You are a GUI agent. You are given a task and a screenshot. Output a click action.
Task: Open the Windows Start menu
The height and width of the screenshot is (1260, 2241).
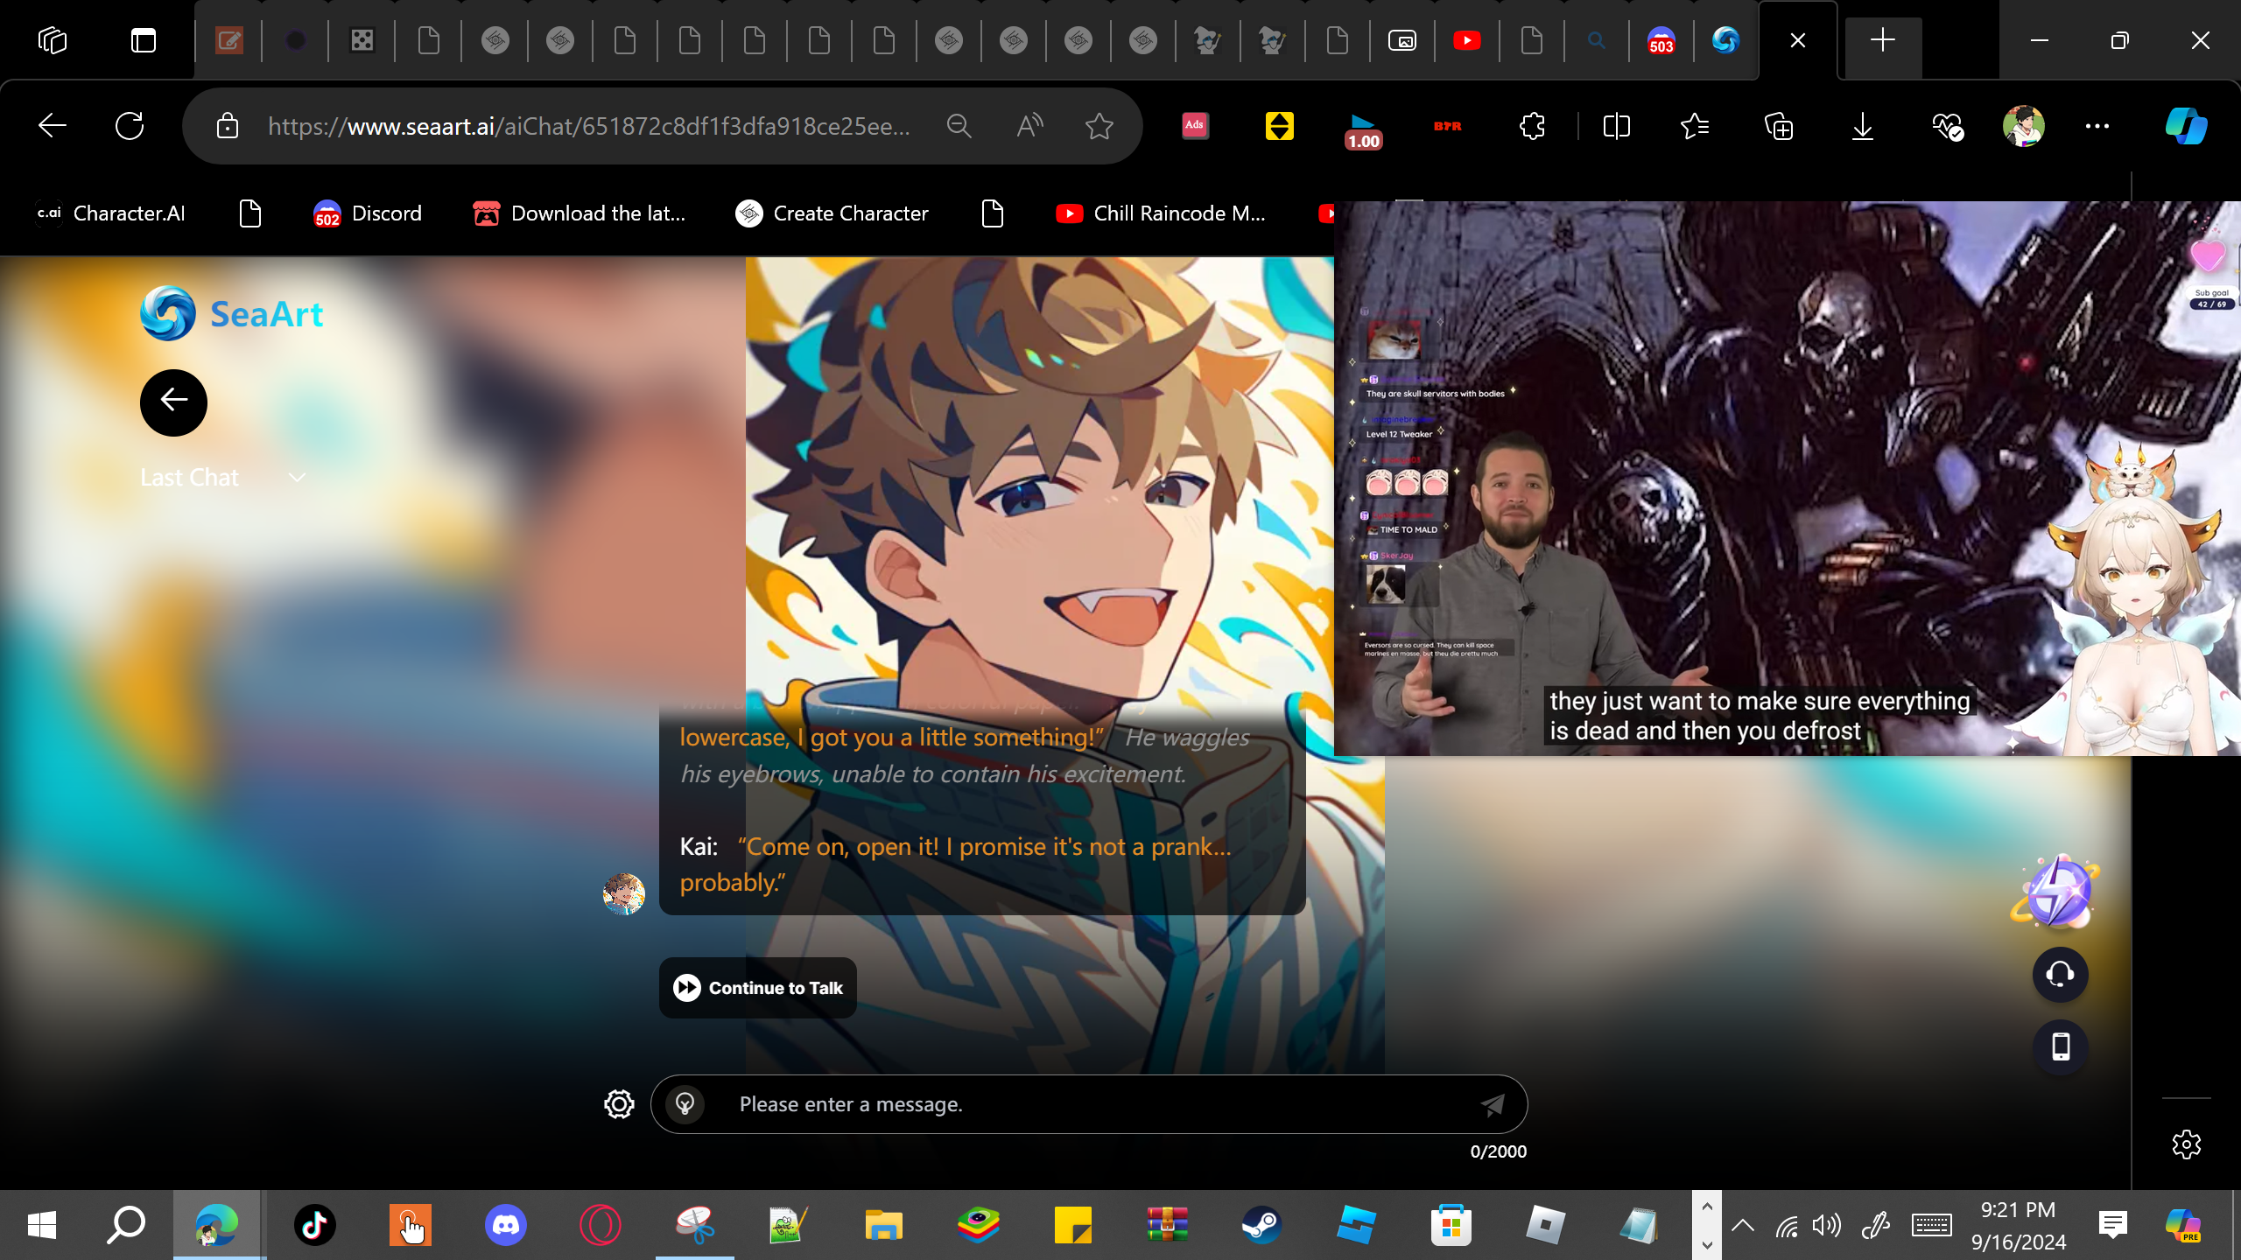[42, 1225]
